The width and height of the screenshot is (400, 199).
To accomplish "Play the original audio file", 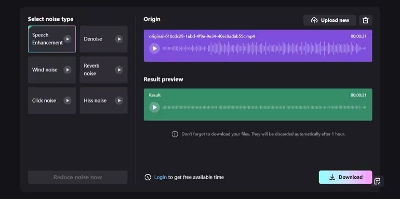I will point(154,48).
